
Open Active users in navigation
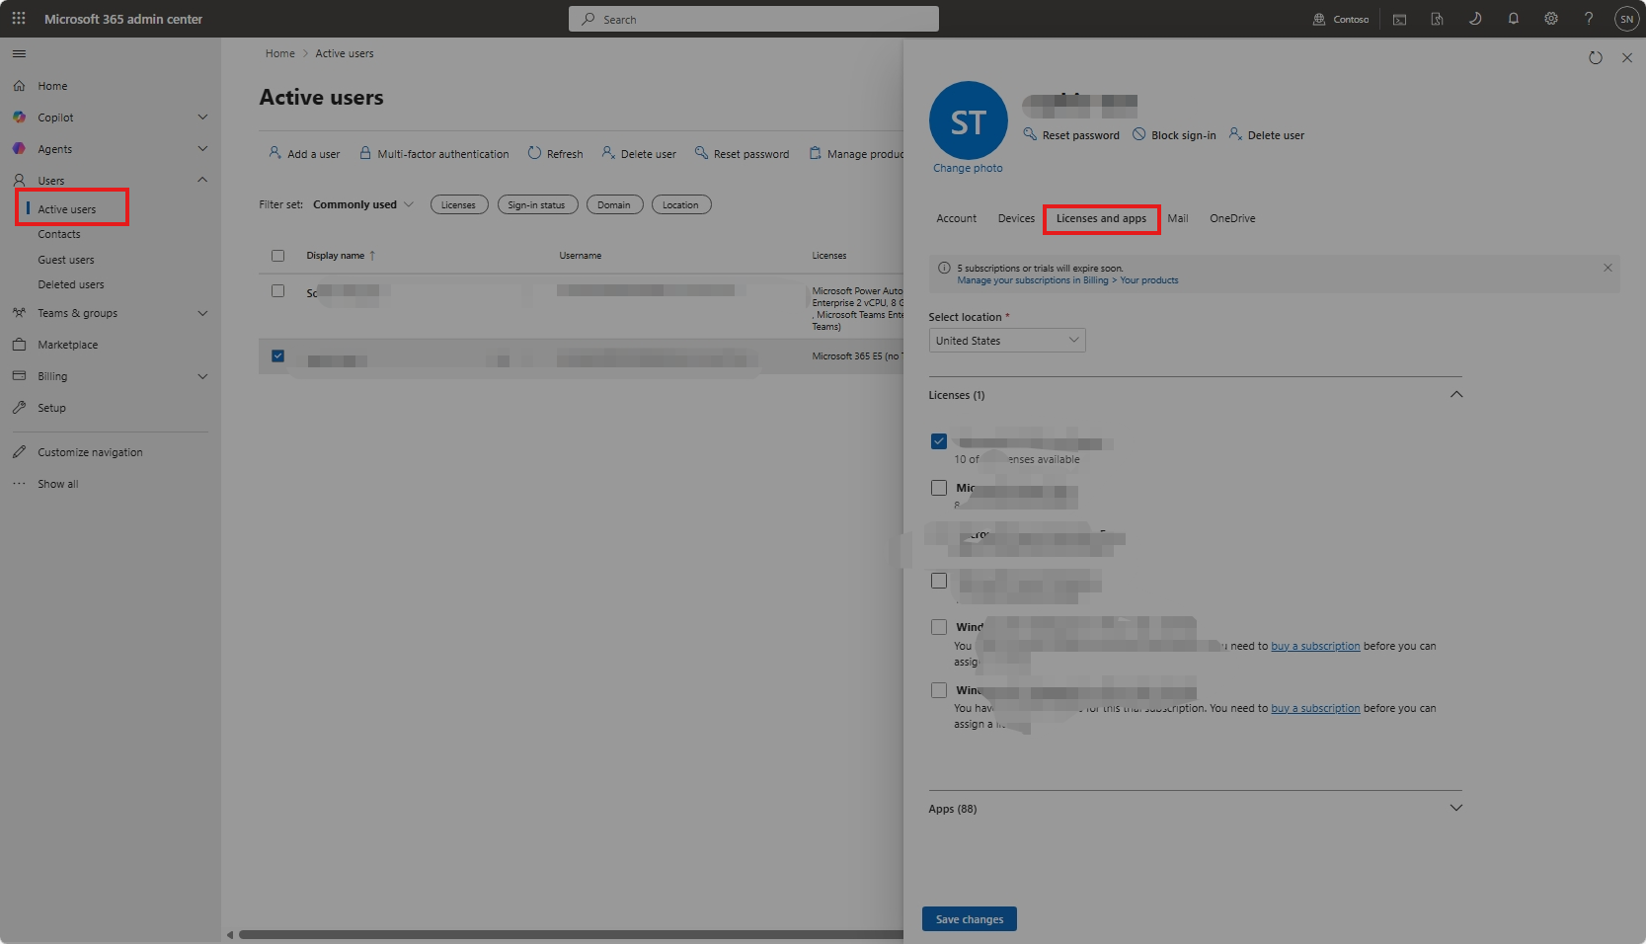pyautogui.click(x=67, y=209)
